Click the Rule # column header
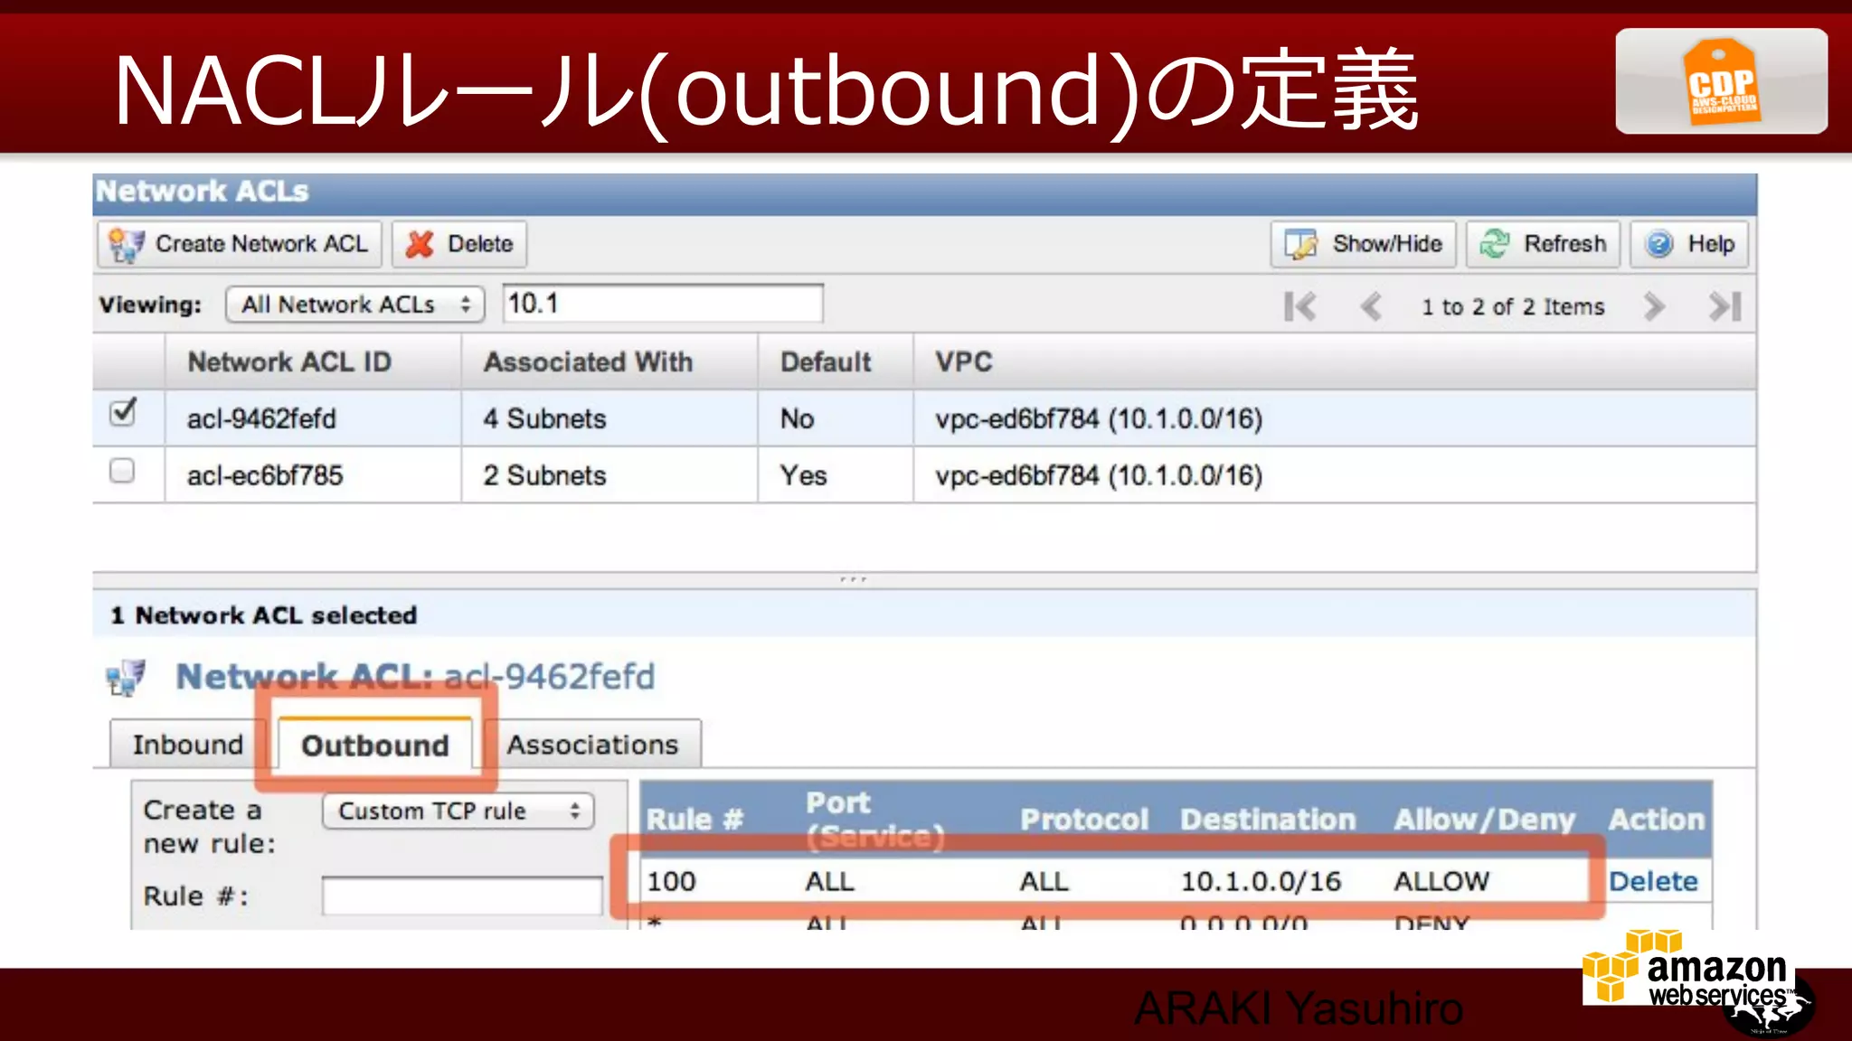 point(694,819)
